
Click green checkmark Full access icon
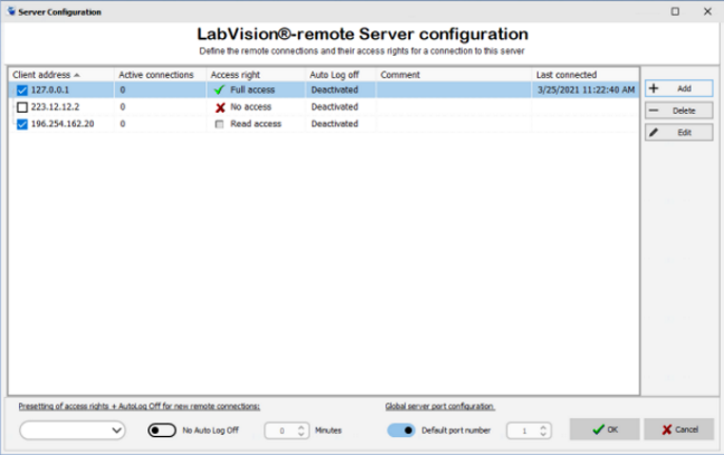click(x=220, y=90)
